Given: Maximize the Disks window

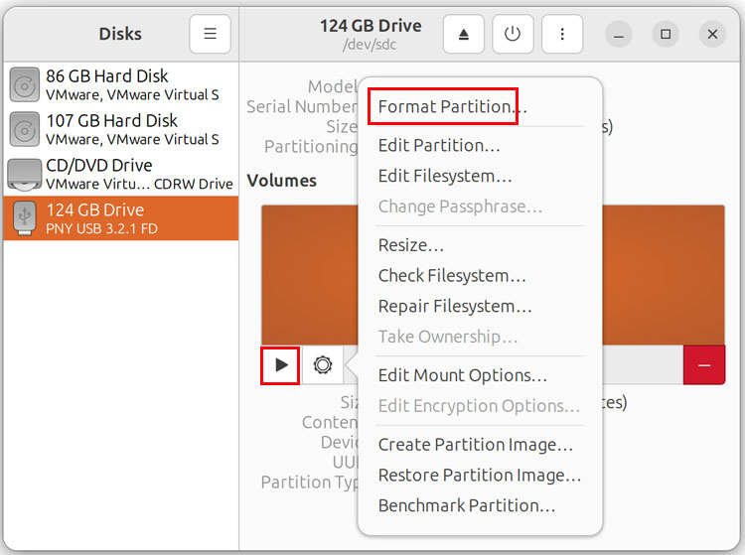Looking at the screenshot, I should (666, 34).
